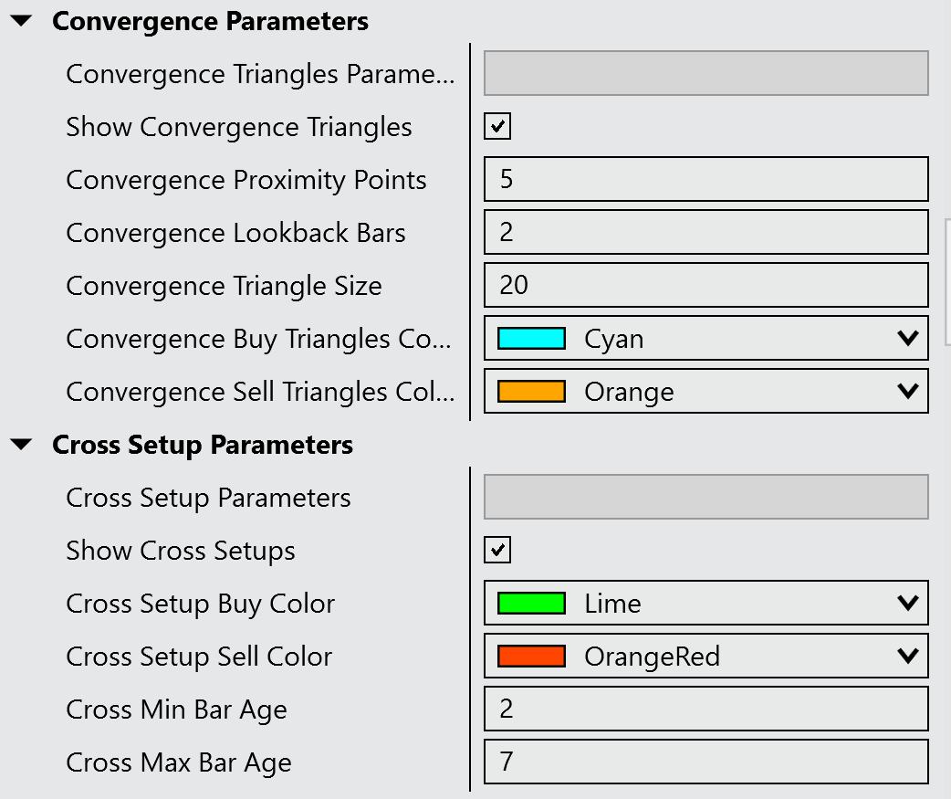Click the empty Cross Setup Parameters field
This screenshot has height=799, width=951.
pyautogui.click(x=705, y=498)
